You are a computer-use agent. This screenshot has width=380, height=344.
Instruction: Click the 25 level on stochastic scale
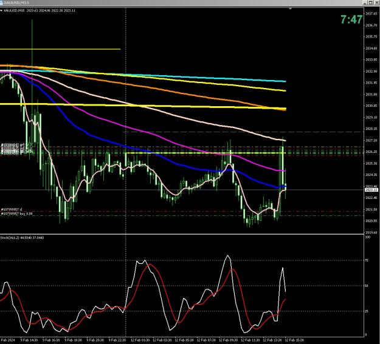367,311
